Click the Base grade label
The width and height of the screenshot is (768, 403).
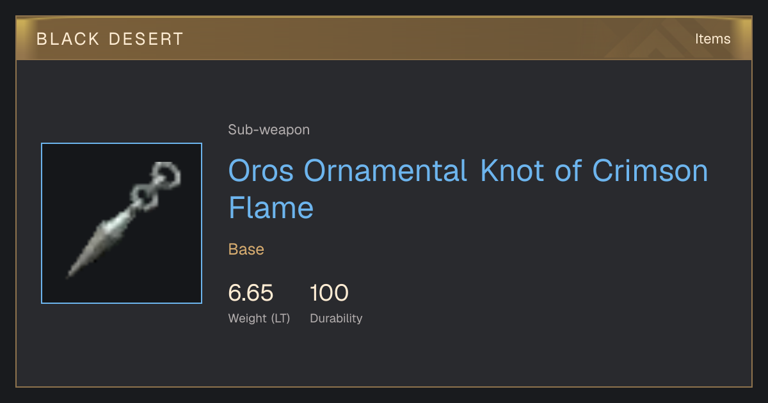click(246, 249)
